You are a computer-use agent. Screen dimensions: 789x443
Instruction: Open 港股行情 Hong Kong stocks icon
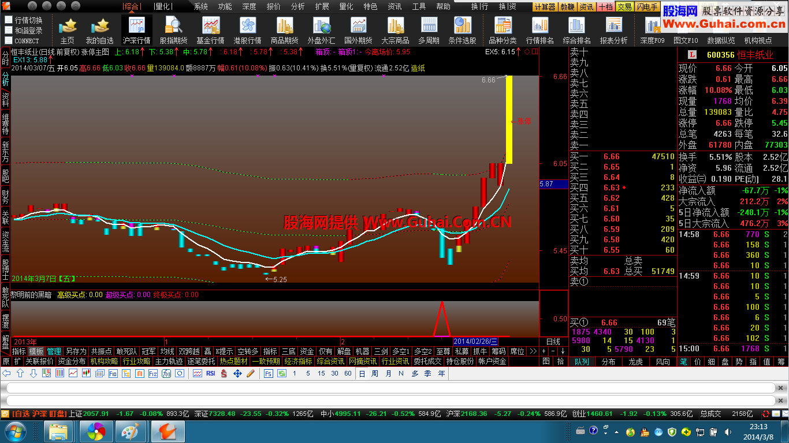click(x=247, y=31)
